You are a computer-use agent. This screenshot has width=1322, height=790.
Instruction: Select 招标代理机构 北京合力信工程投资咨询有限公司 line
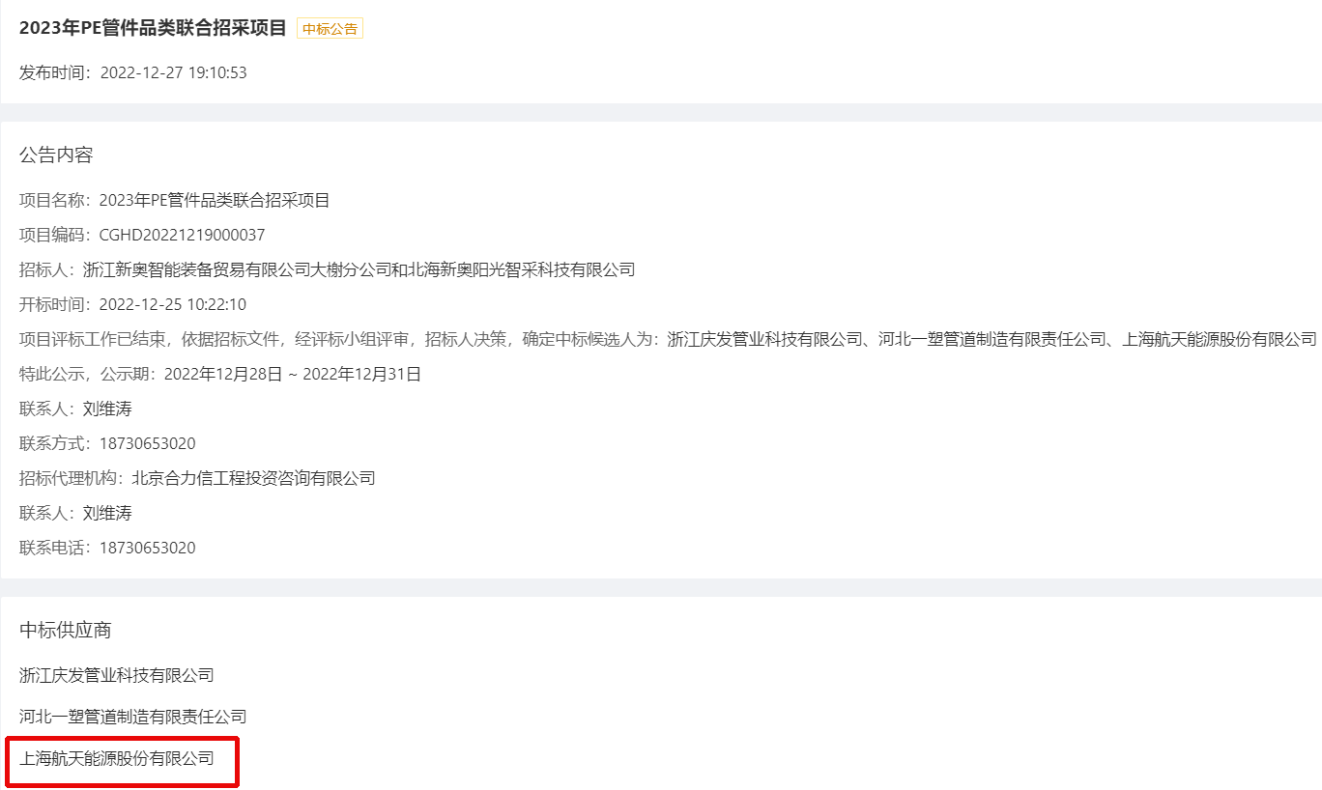tap(197, 478)
